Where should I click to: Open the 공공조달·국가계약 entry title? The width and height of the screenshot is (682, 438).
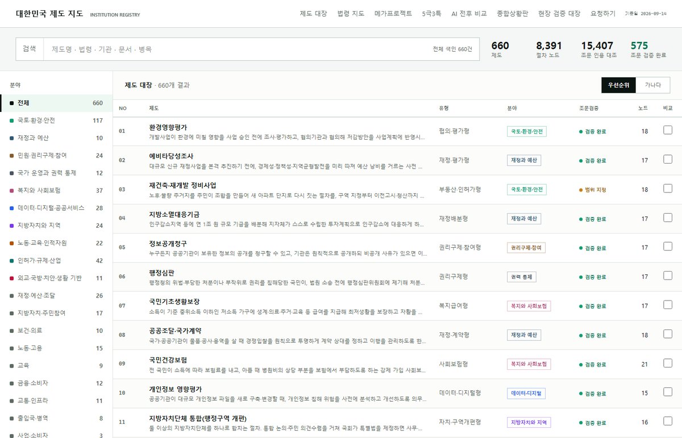click(175, 331)
